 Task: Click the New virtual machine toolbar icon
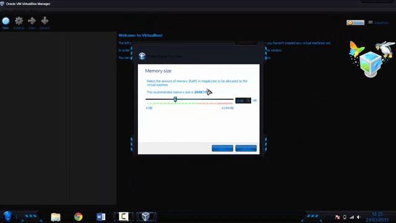pyautogui.click(x=6, y=23)
